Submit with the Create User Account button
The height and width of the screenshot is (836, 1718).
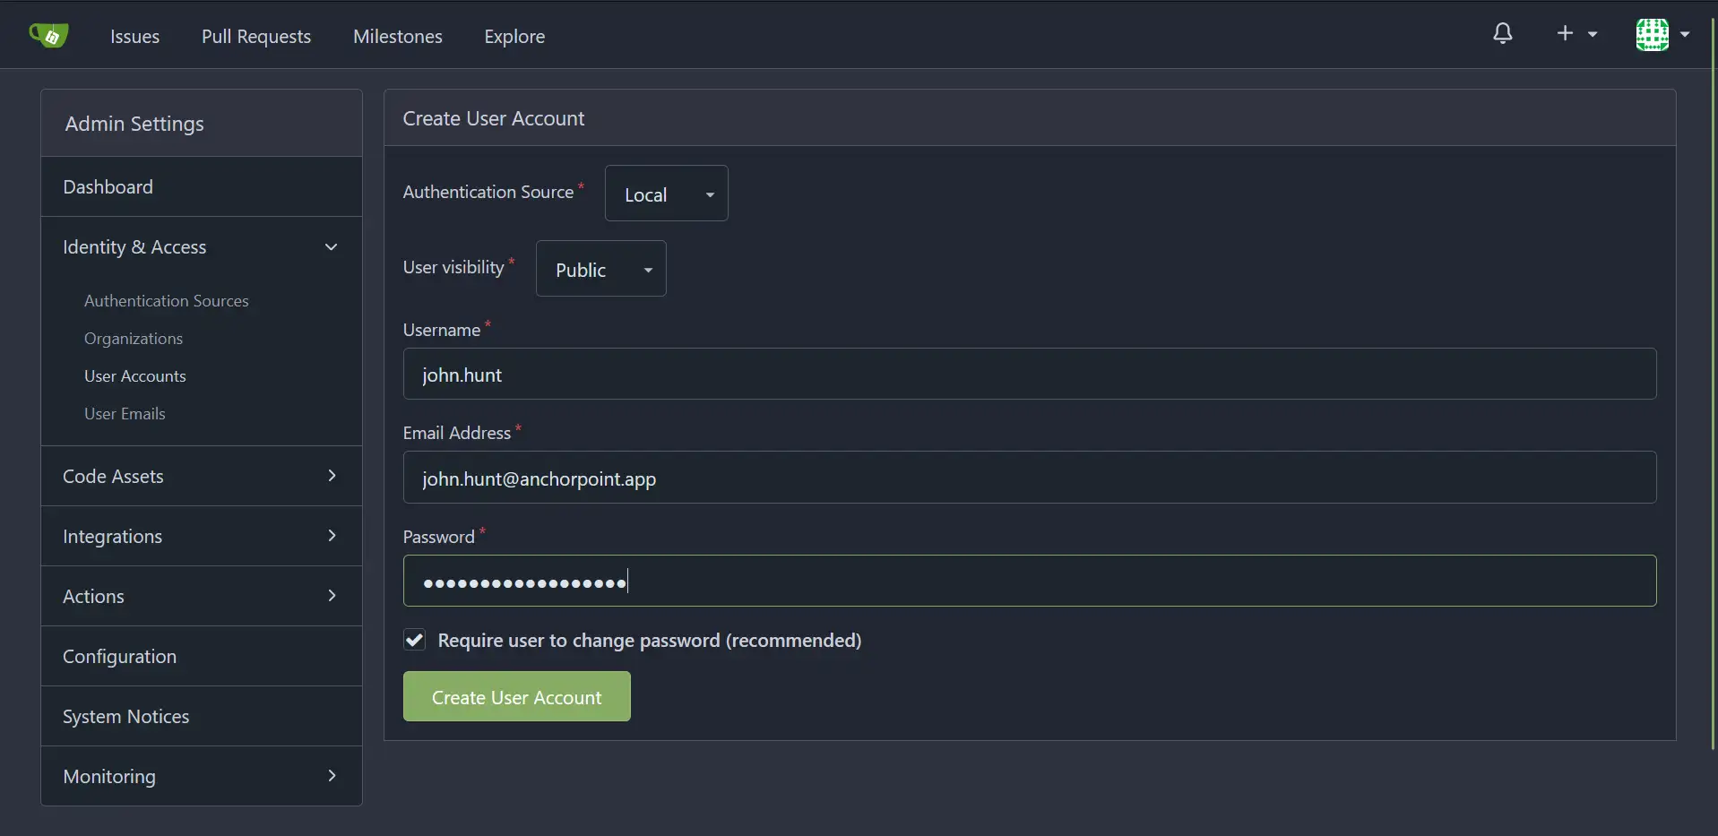517,696
